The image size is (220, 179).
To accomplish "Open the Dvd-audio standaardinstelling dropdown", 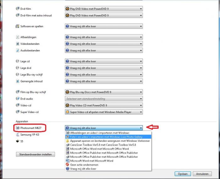I will point(104,99).
